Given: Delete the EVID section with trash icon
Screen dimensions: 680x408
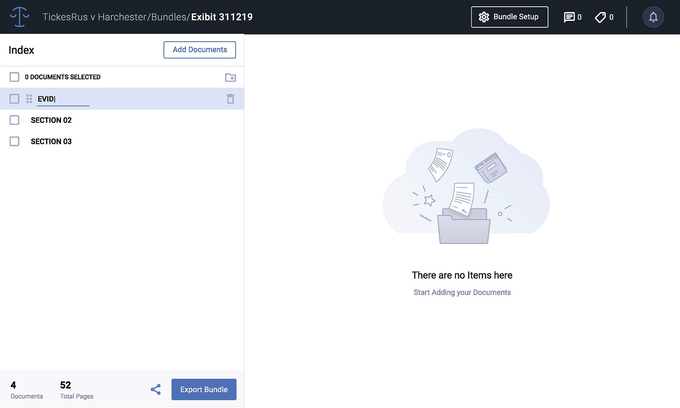Looking at the screenshot, I should click(230, 99).
